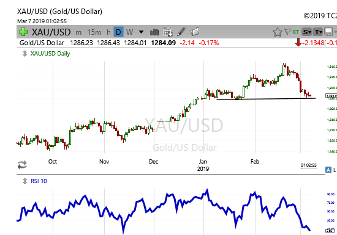Screen dimensions: 337x235
Task: Click the blue A scale icon
Action: tap(328, 170)
